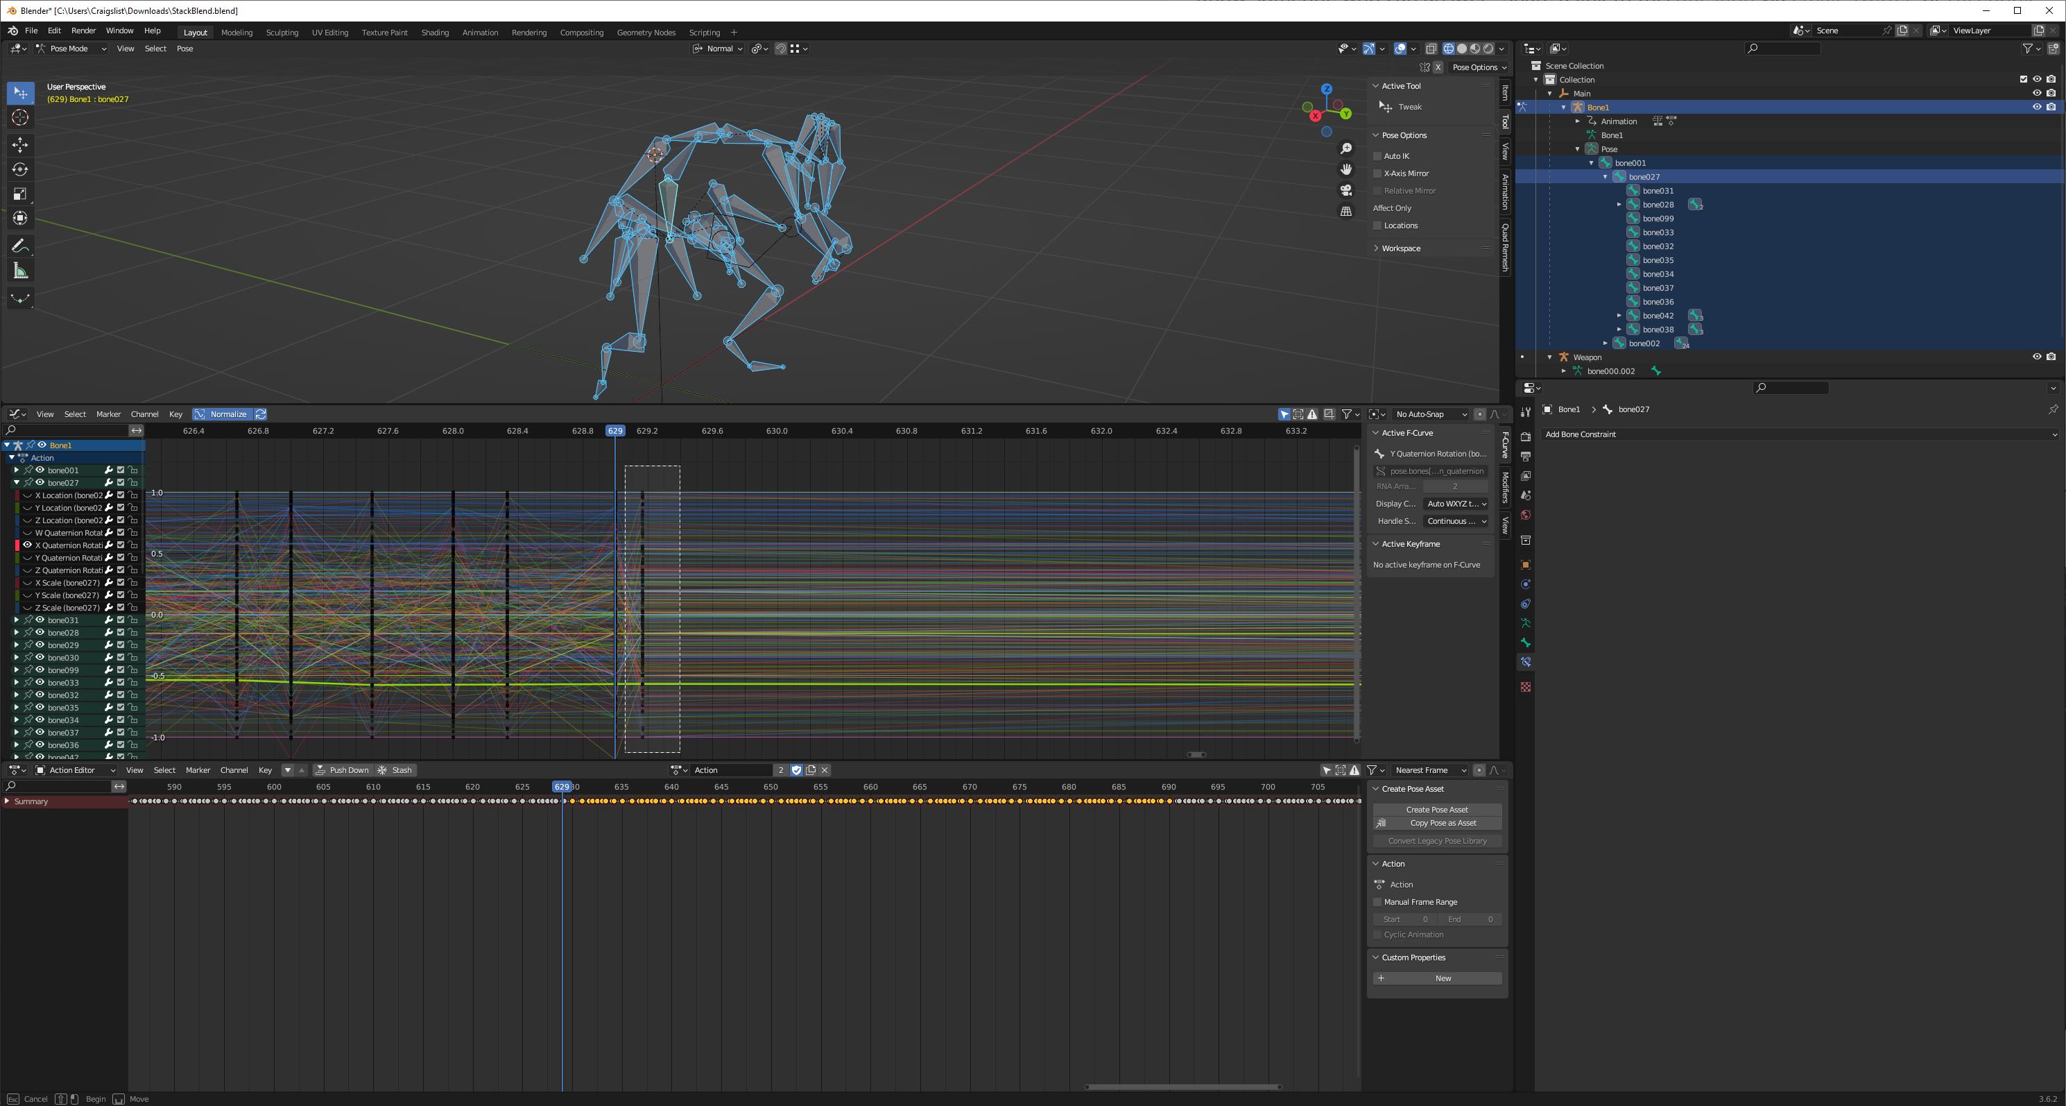
Task: Toggle X-ray display in viewport header
Action: (x=1431, y=49)
